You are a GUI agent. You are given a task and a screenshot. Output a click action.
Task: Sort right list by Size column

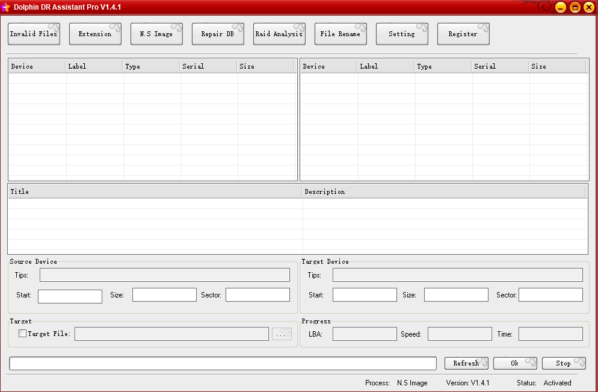[x=558, y=66]
